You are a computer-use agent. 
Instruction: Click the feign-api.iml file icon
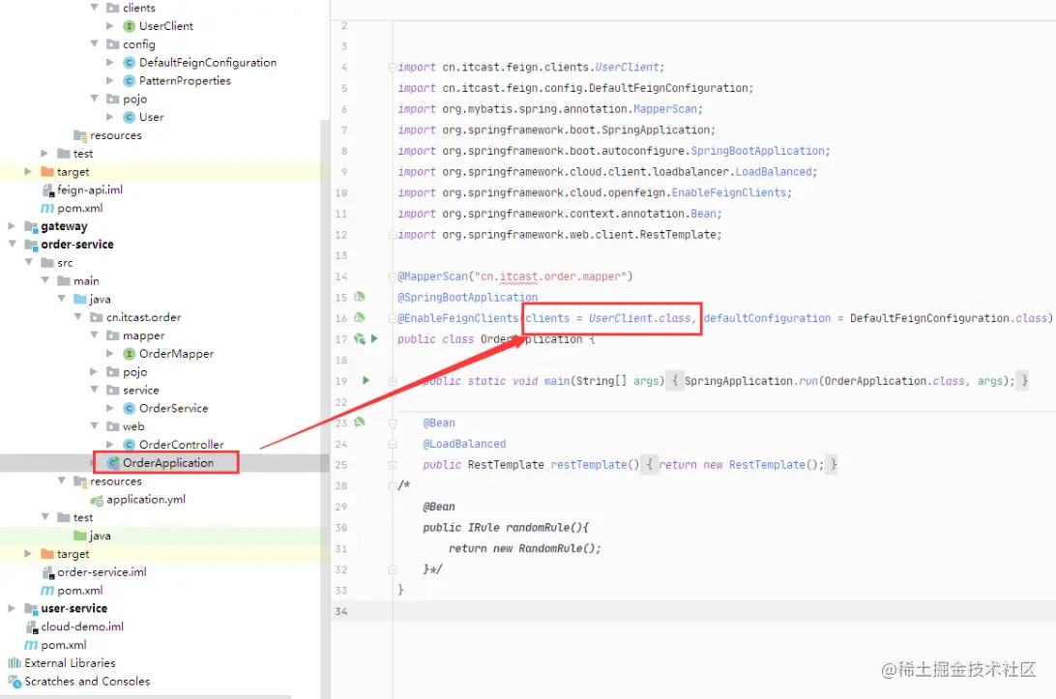[x=47, y=190]
